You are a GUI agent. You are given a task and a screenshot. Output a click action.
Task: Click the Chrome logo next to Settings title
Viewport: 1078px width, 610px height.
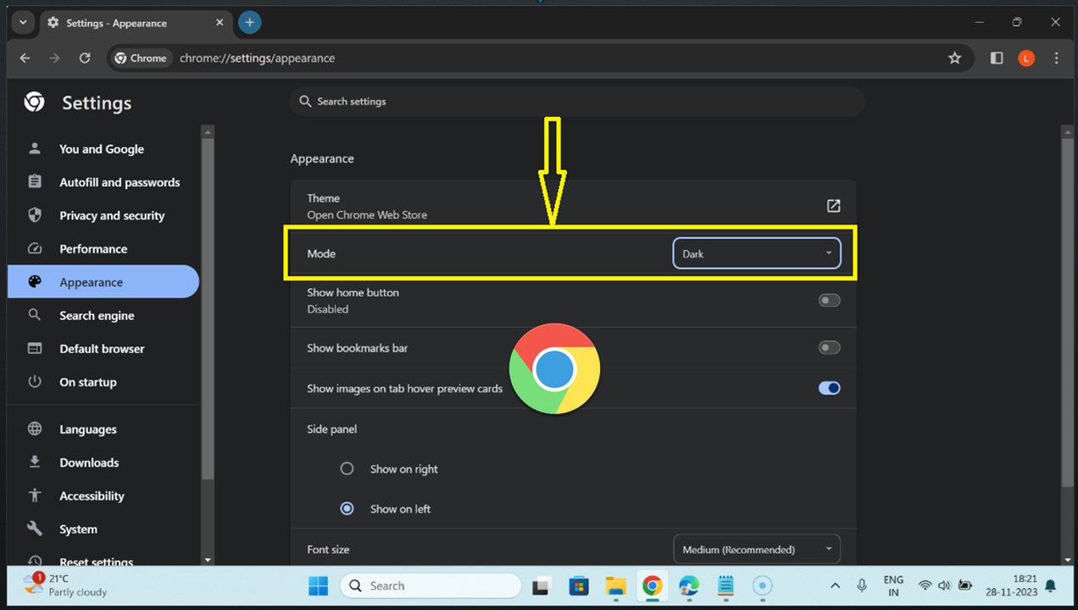pos(35,103)
